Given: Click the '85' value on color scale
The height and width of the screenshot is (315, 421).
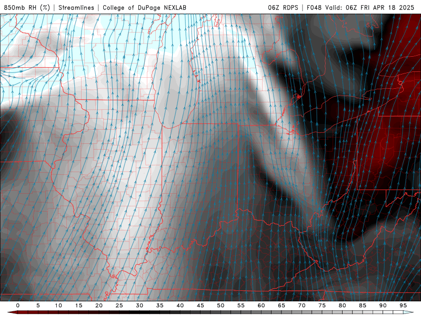Looking at the screenshot, I should (x=363, y=306).
